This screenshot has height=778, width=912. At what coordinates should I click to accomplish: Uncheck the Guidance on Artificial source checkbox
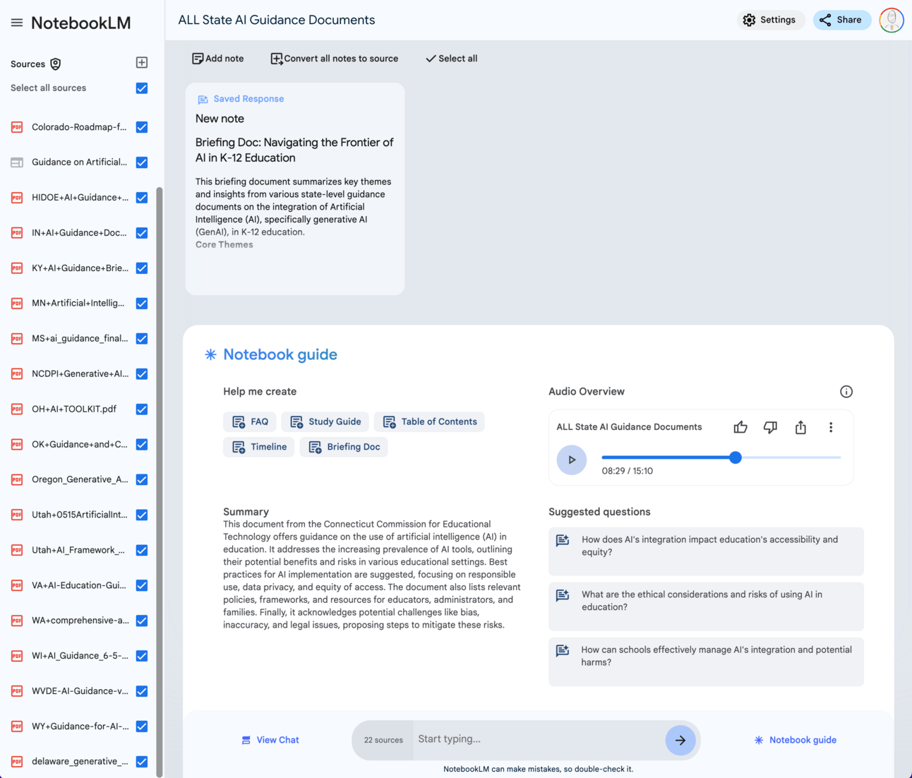coord(142,162)
